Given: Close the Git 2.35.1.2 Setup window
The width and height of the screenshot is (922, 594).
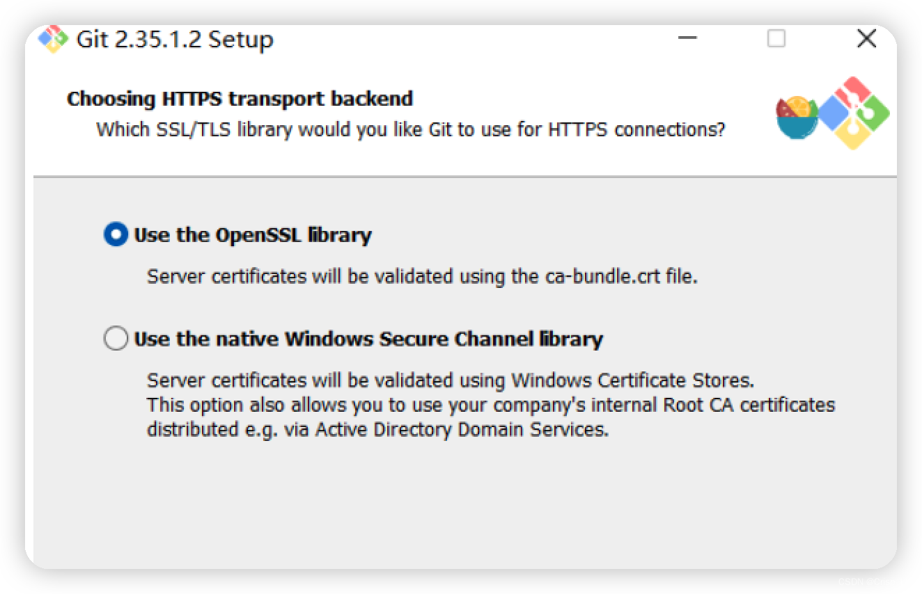Looking at the screenshot, I should 866,38.
